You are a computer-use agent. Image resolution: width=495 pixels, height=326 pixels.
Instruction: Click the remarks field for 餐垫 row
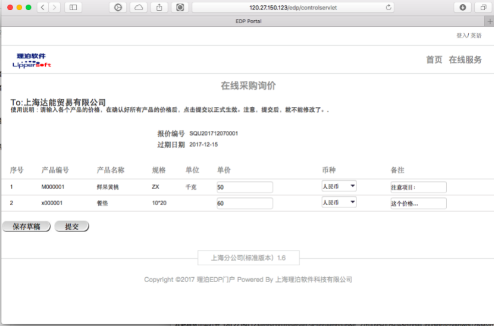tap(418, 203)
